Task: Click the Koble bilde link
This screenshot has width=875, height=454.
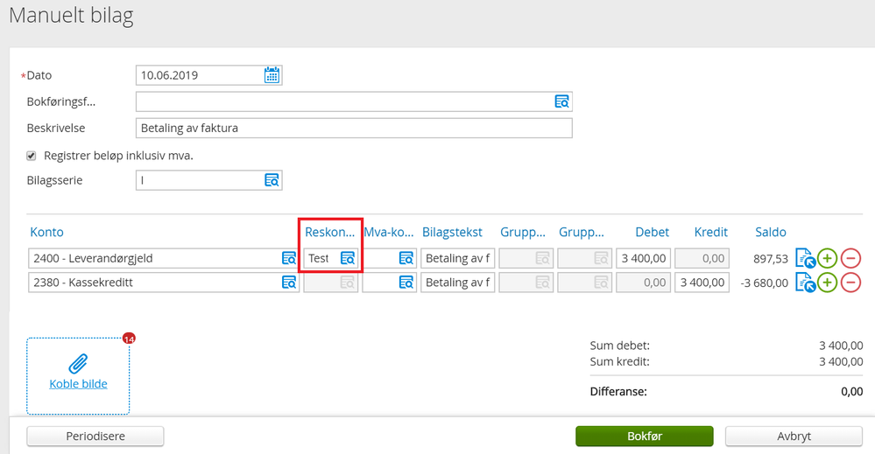Action: (78, 384)
